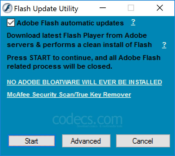Open the Advanced options
The height and width of the screenshot is (156, 175).
[x=86, y=141]
